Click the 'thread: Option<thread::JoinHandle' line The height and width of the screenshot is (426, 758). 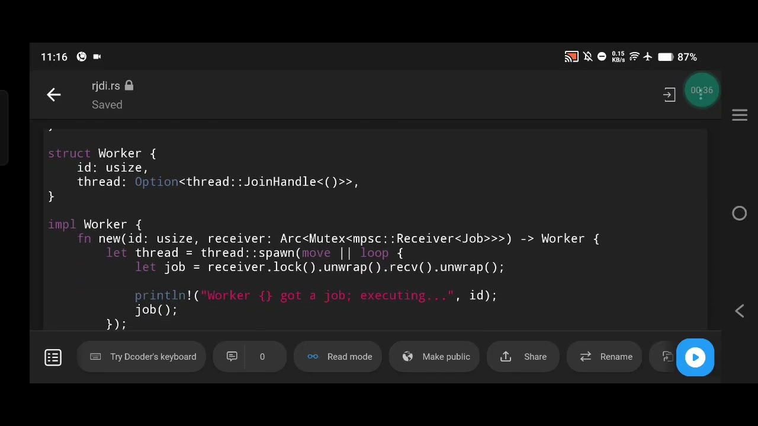218,182
